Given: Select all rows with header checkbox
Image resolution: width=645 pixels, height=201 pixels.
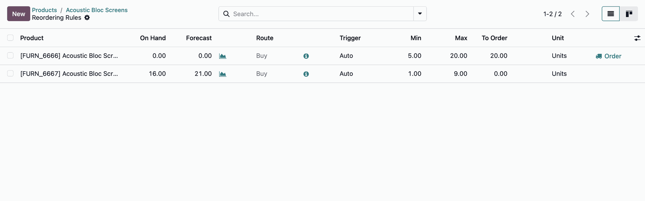Looking at the screenshot, I should pos(10,38).
